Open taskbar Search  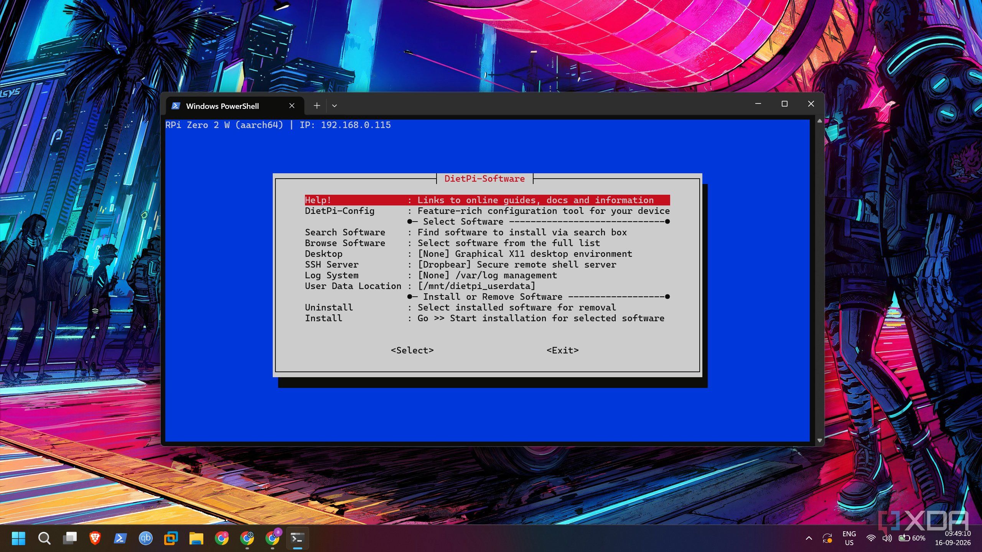[44, 538]
